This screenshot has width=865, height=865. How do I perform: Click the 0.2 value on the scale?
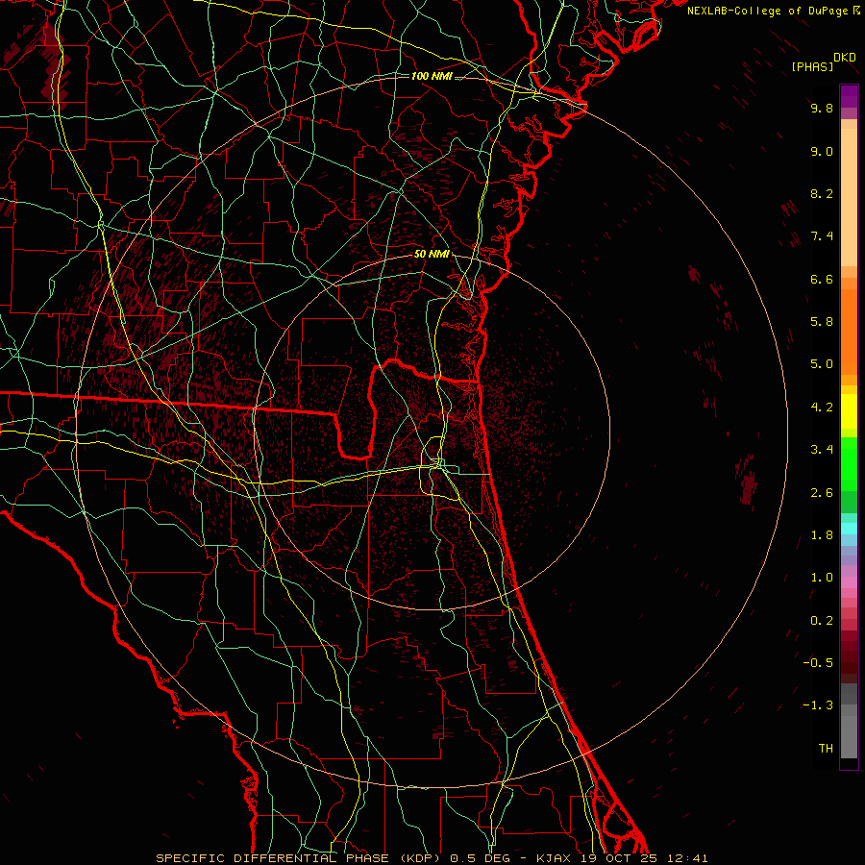pos(821,620)
